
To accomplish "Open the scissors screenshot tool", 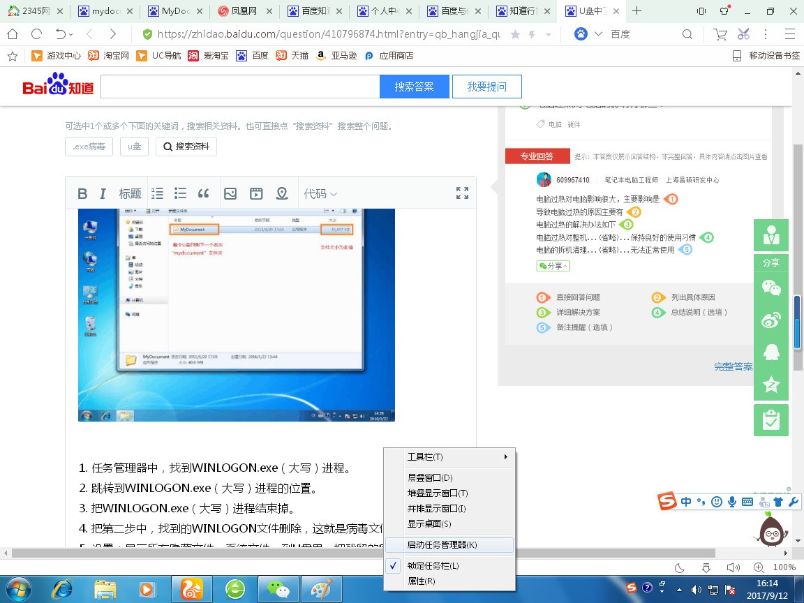I will (743, 34).
